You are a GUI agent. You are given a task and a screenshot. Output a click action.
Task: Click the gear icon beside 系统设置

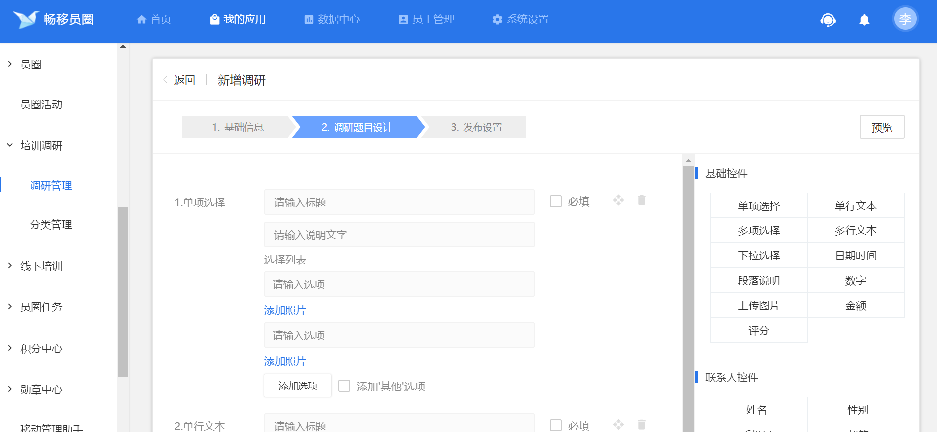coord(497,19)
